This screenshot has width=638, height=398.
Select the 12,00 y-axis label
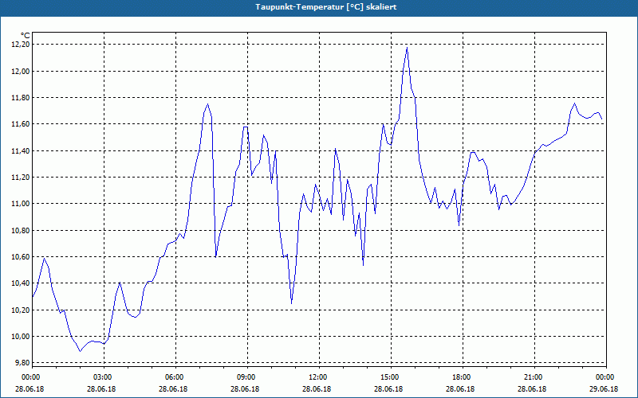(x=22, y=71)
